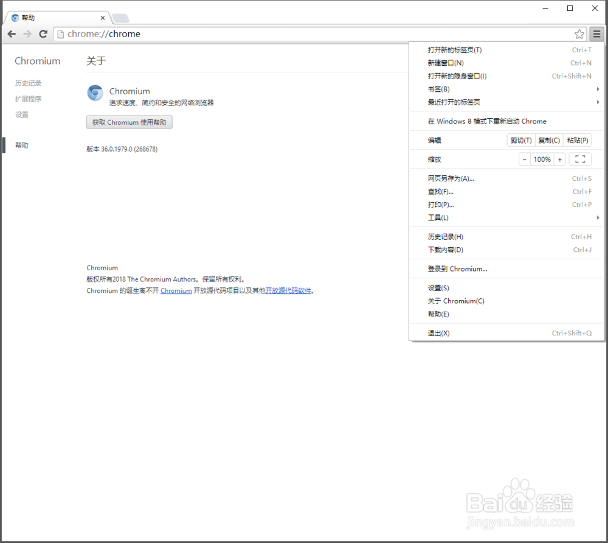Click the Chromium logo on About page
608x543 pixels.
coord(95,93)
